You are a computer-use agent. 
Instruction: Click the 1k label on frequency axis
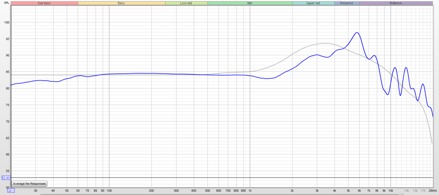[250, 190]
